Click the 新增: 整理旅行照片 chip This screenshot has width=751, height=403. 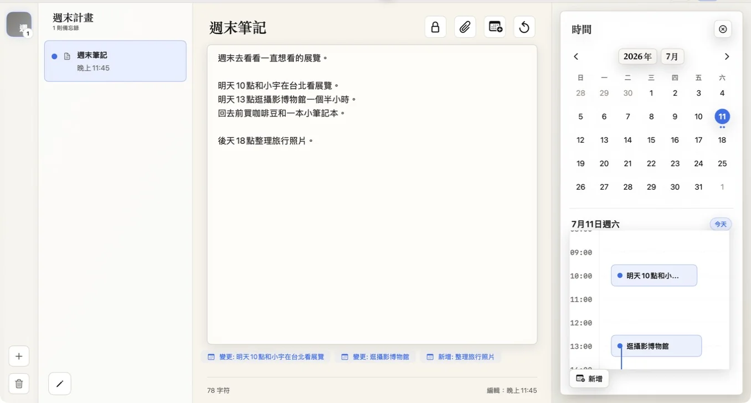tap(461, 357)
